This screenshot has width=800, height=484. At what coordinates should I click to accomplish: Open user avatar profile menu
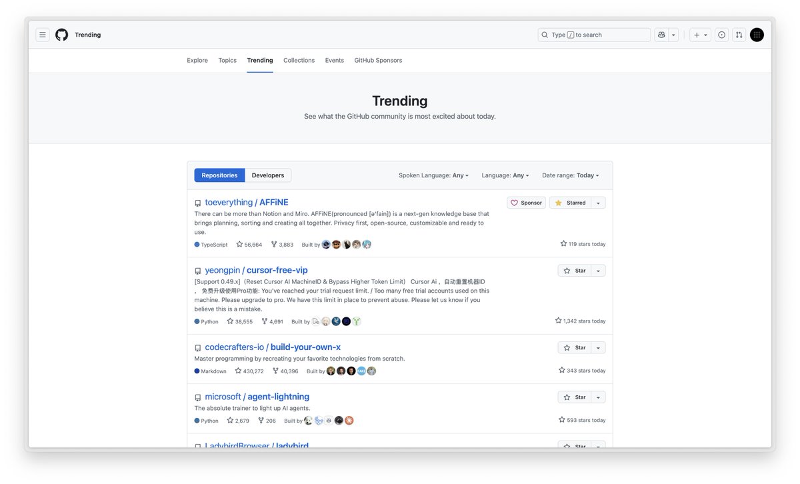[757, 35]
